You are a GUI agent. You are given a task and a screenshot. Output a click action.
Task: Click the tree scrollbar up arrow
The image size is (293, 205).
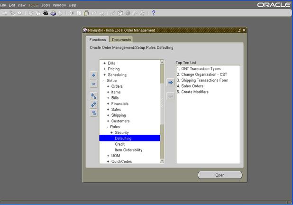pyautogui.click(x=162, y=62)
